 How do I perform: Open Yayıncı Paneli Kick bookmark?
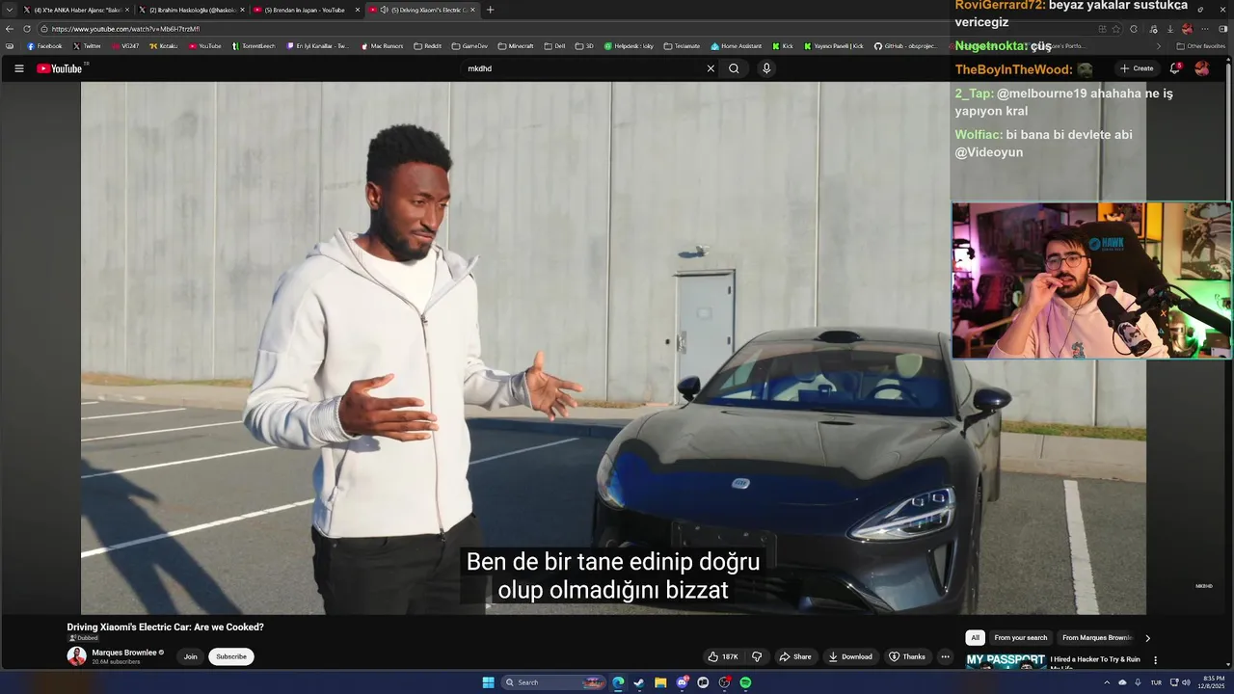click(834, 46)
